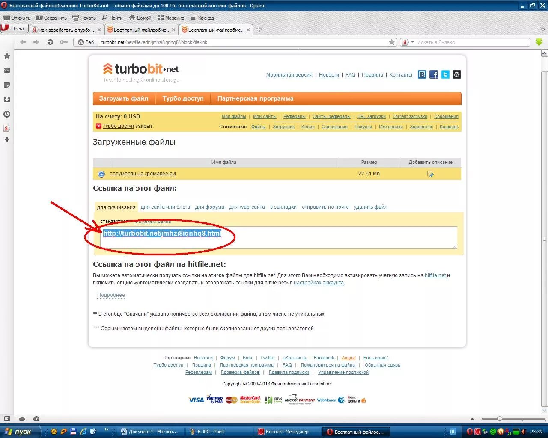The height and width of the screenshot is (438, 548).
Task: Open the history clock sidebar panel
Action: [x=7, y=114]
